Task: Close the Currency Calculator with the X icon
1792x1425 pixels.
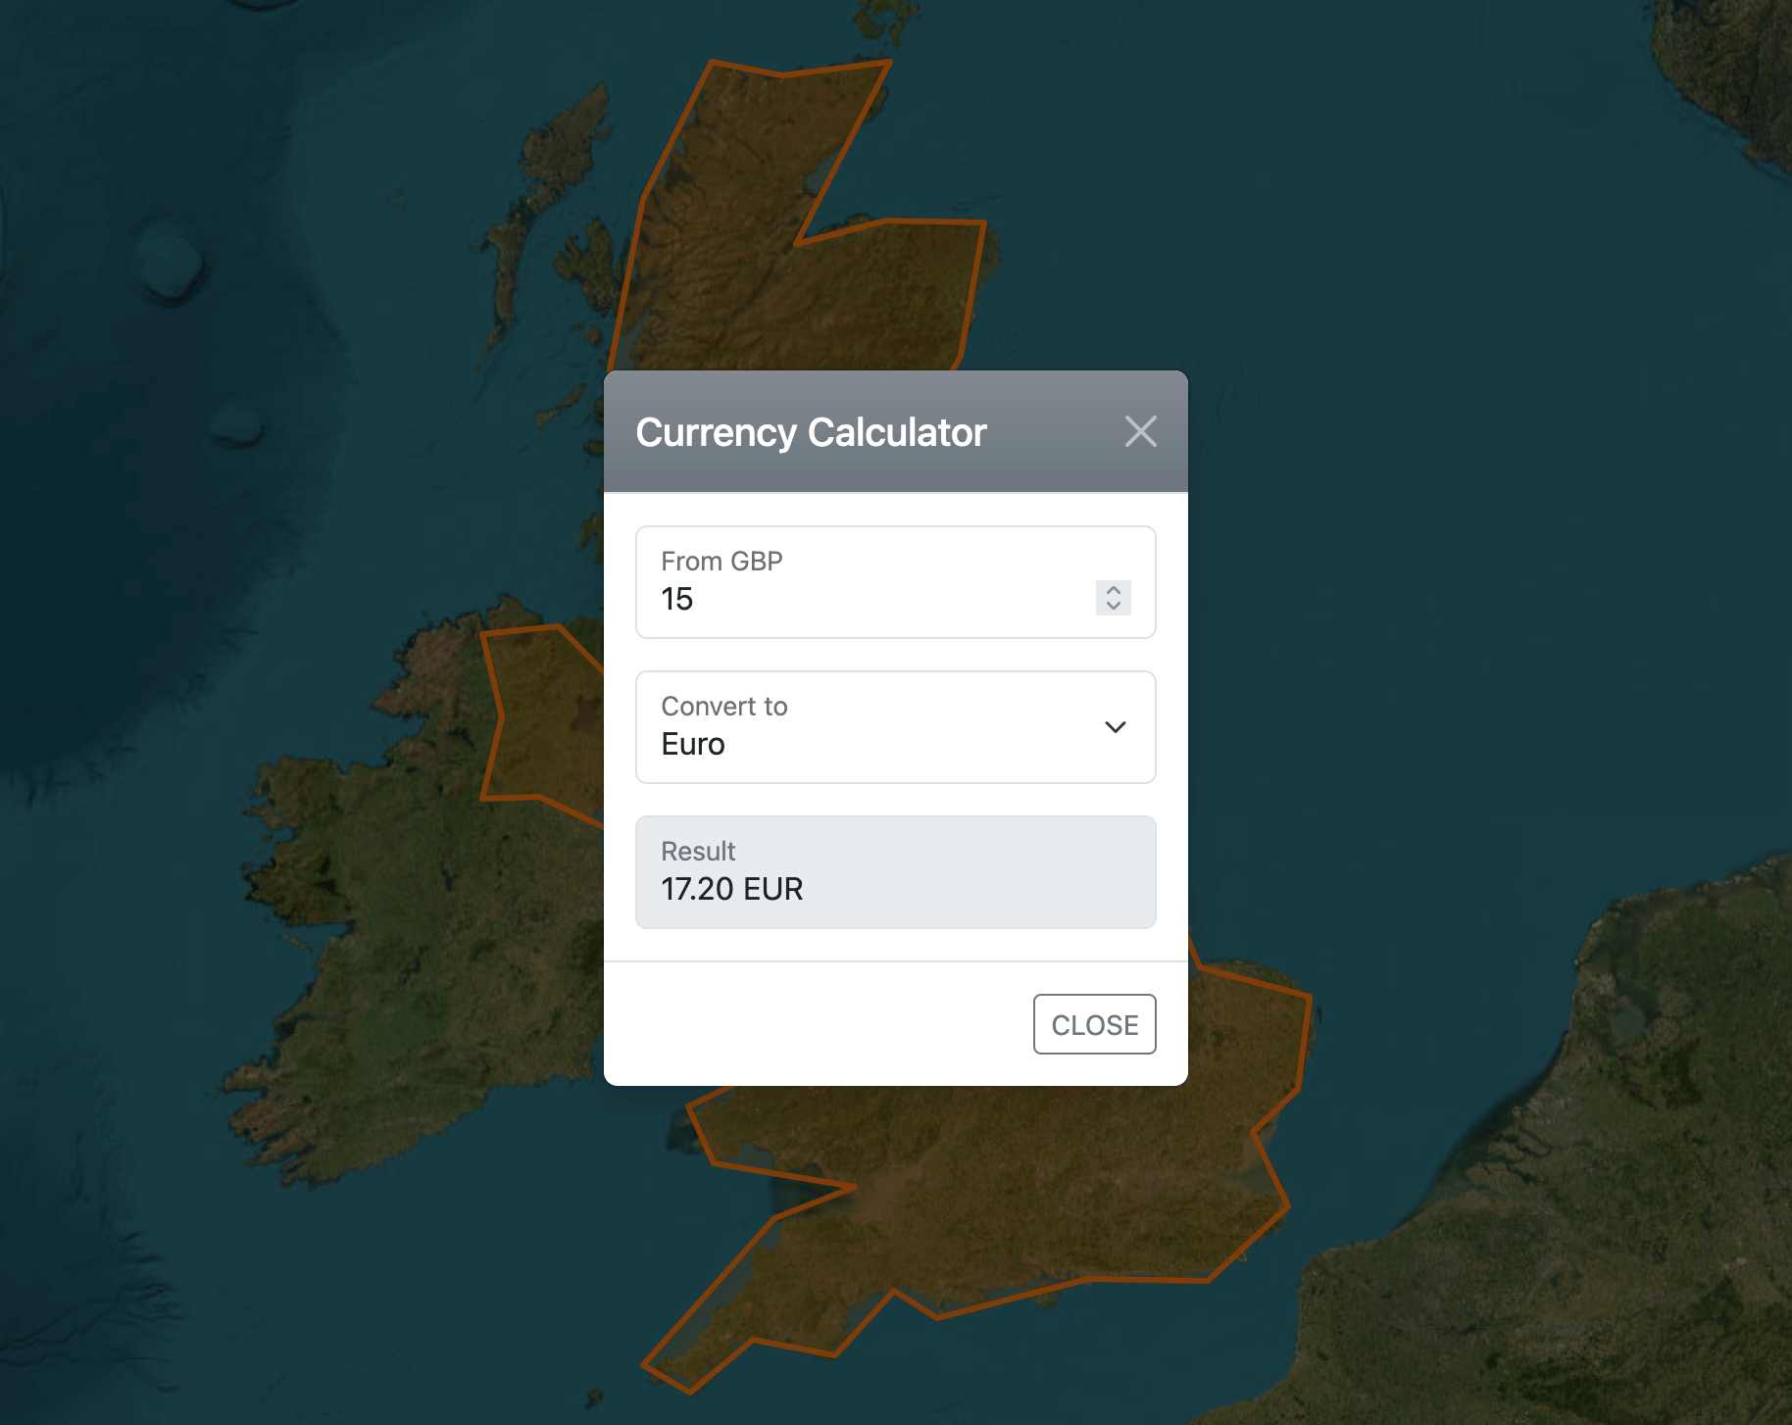Action: (x=1140, y=431)
